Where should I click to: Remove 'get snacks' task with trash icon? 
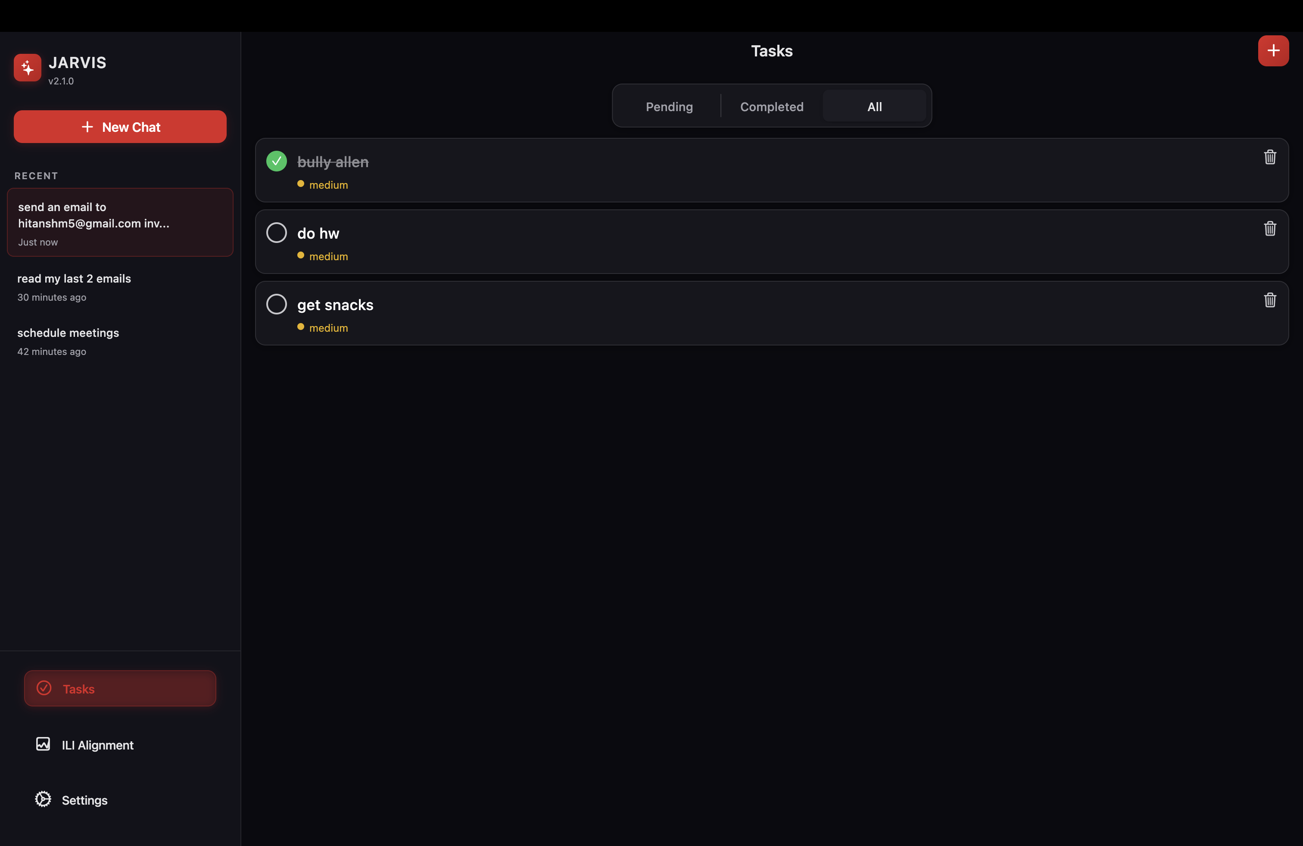pos(1269,300)
